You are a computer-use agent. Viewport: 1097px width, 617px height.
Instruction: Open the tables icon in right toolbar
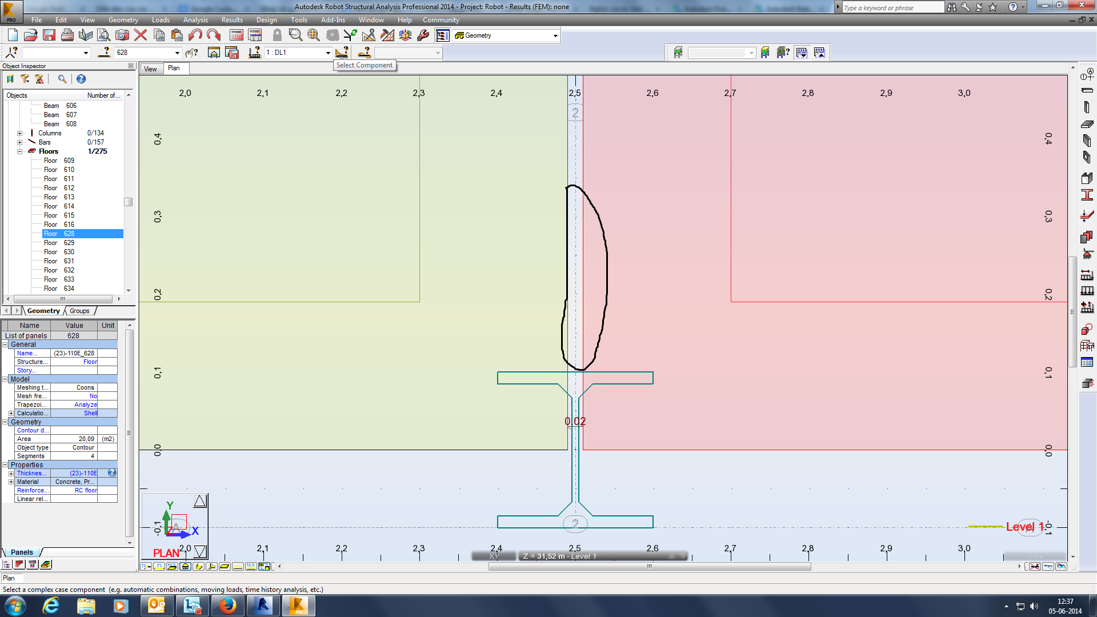[x=1087, y=362]
